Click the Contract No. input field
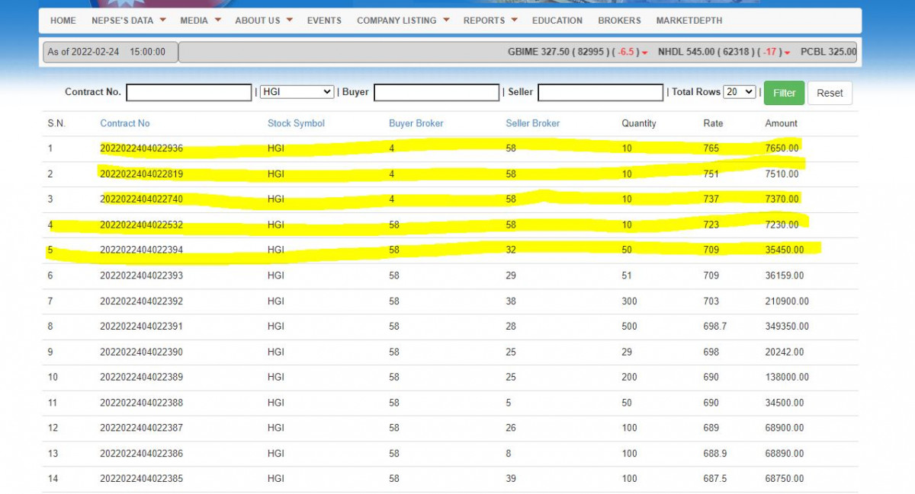The width and height of the screenshot is (915, 494). [188, 92]
